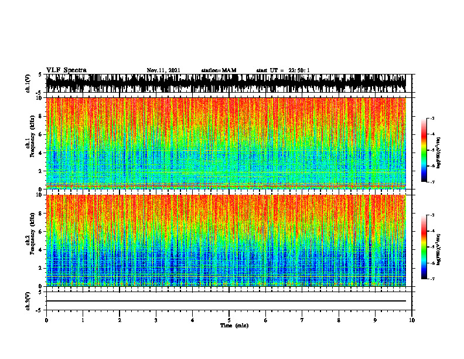Click the ch.2 colorbar log(PSD) label
The image size is (464, 359).
tap(439, 249)
